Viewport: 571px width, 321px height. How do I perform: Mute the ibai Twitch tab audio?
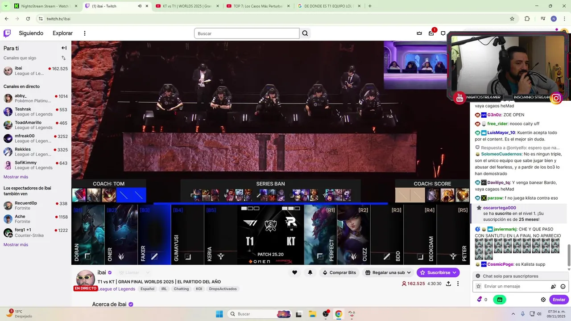point(140,6)
